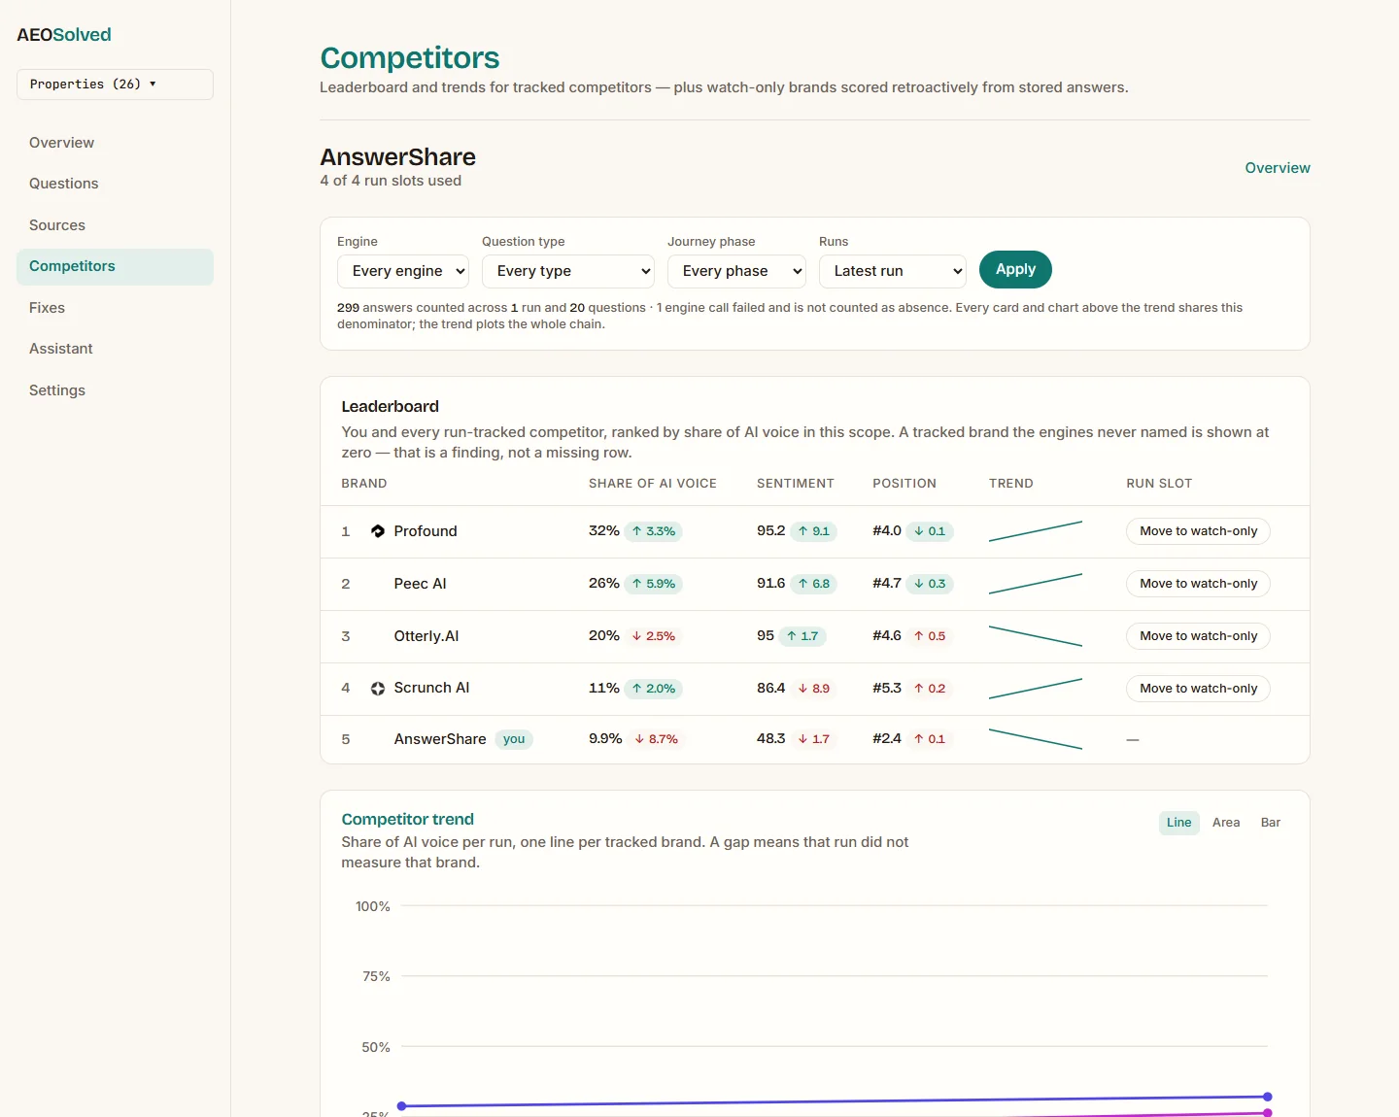This screenshot has width=1399, height=1117.
Task: Click the Peec AI trend sparkline
Action: 1036,584
